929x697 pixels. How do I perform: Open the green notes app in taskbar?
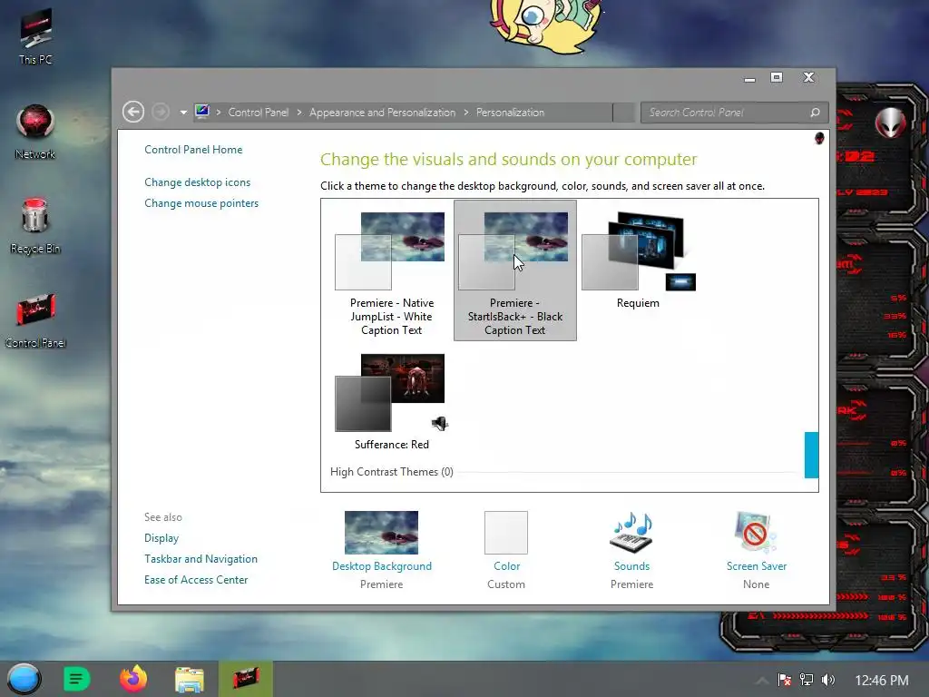(x=76, y=679)
